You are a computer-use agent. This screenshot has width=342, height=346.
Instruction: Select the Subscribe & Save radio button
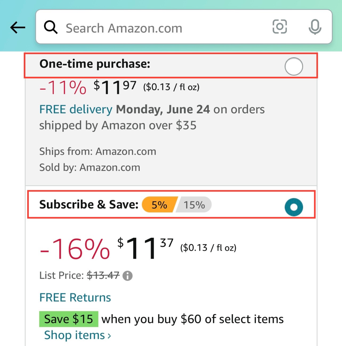click(x=294, y=207)
